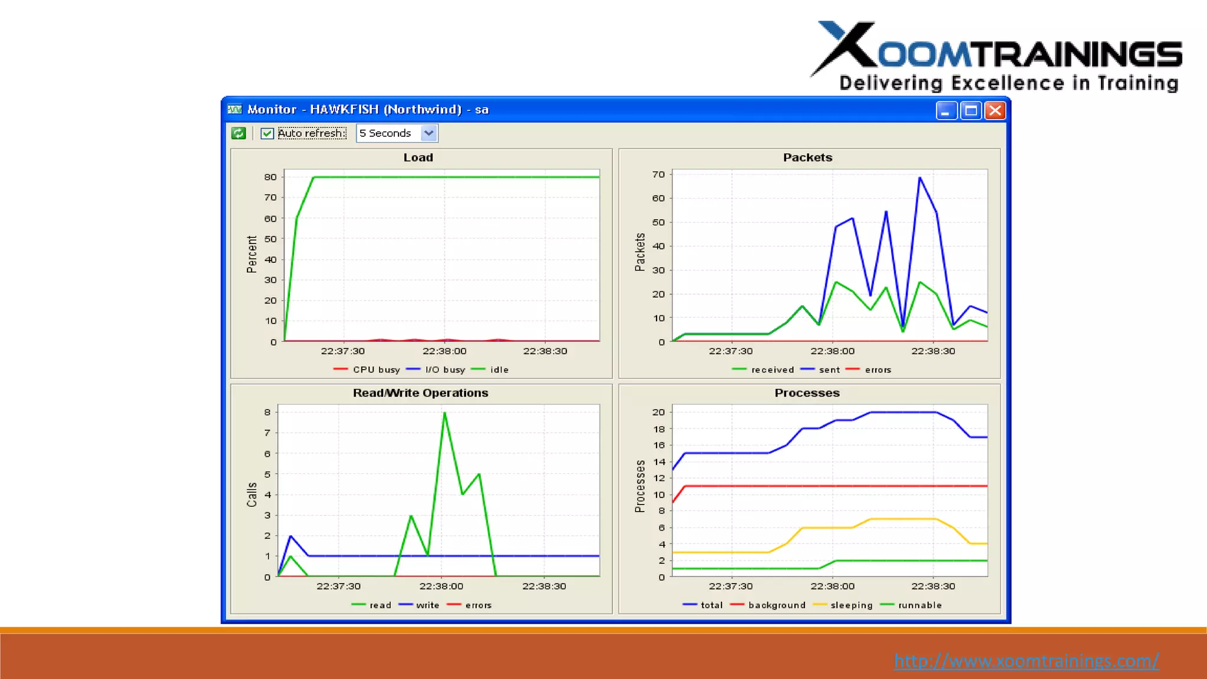Click the CPU busy legend swatch

pyautogui.click(x=340, y=370)
